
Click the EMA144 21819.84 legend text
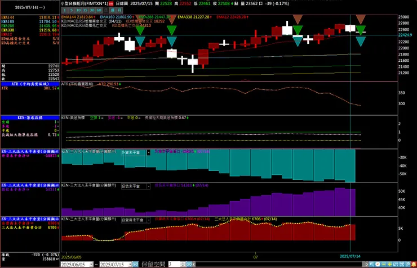pos(78,17)
